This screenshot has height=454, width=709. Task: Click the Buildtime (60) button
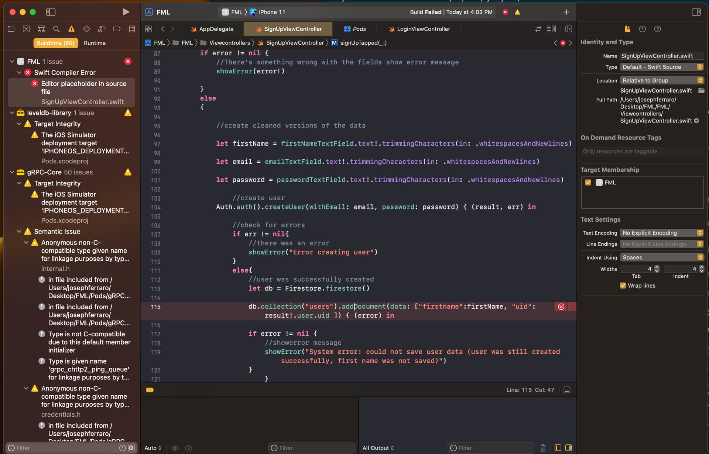pyautogui.click(x=55, y=43)
